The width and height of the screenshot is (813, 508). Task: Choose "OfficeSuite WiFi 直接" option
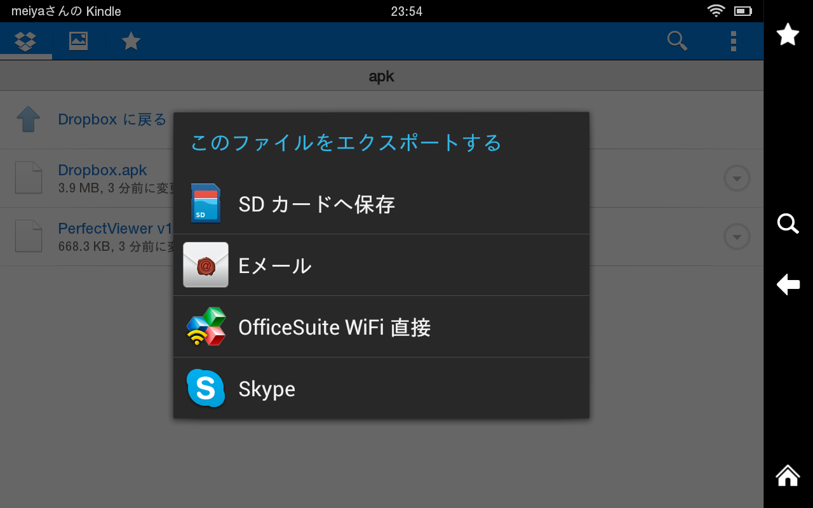tap(381, 326)
